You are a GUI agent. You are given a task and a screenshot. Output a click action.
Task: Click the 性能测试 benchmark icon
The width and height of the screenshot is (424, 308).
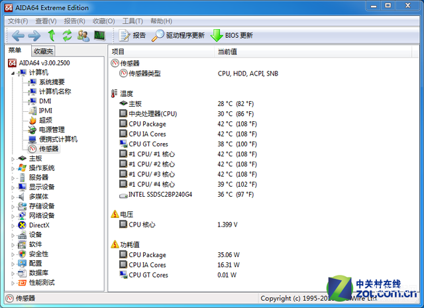click(22, 283)
